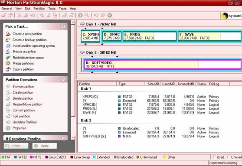Sort by the Unused MB column header
242x166 pixels.
pos(186,84)
